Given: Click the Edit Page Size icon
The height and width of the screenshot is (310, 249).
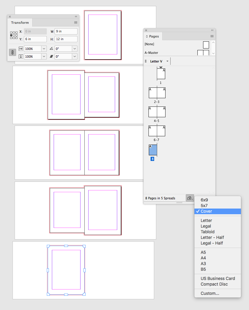Looking at the screenshot, I should click(190, 198).
